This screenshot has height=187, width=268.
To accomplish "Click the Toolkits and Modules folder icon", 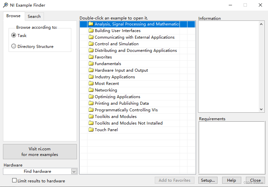I will (91, 116).
